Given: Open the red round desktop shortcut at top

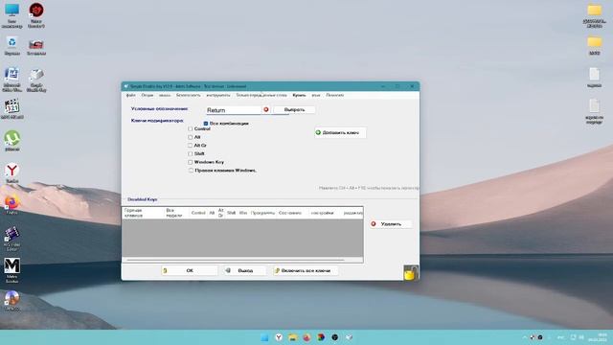Looking at the screenshot, I should coord(36,15).
